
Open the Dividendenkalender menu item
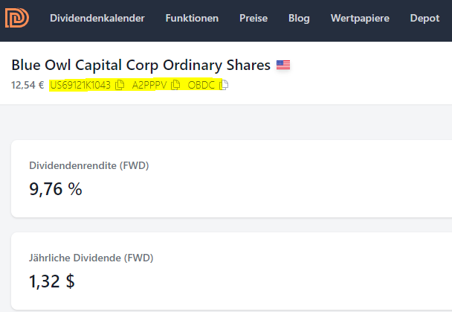pos(97,18)
